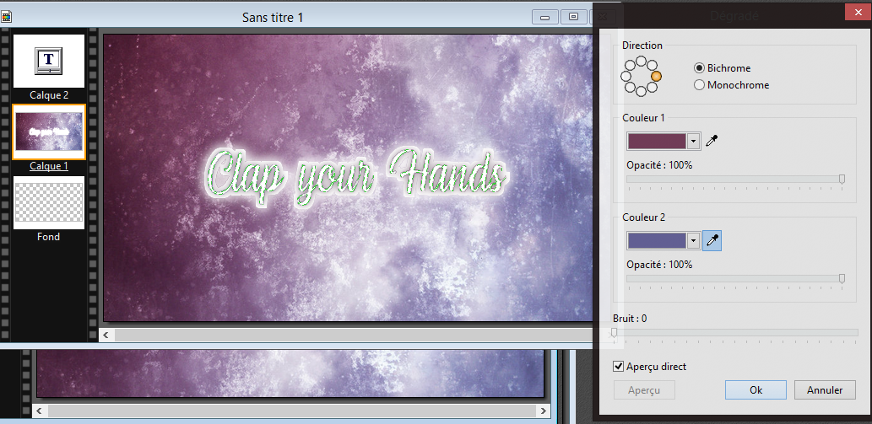Cancel the gradient with Annuler
Screen dimensions: 872x424
click(x=825, y=390)
